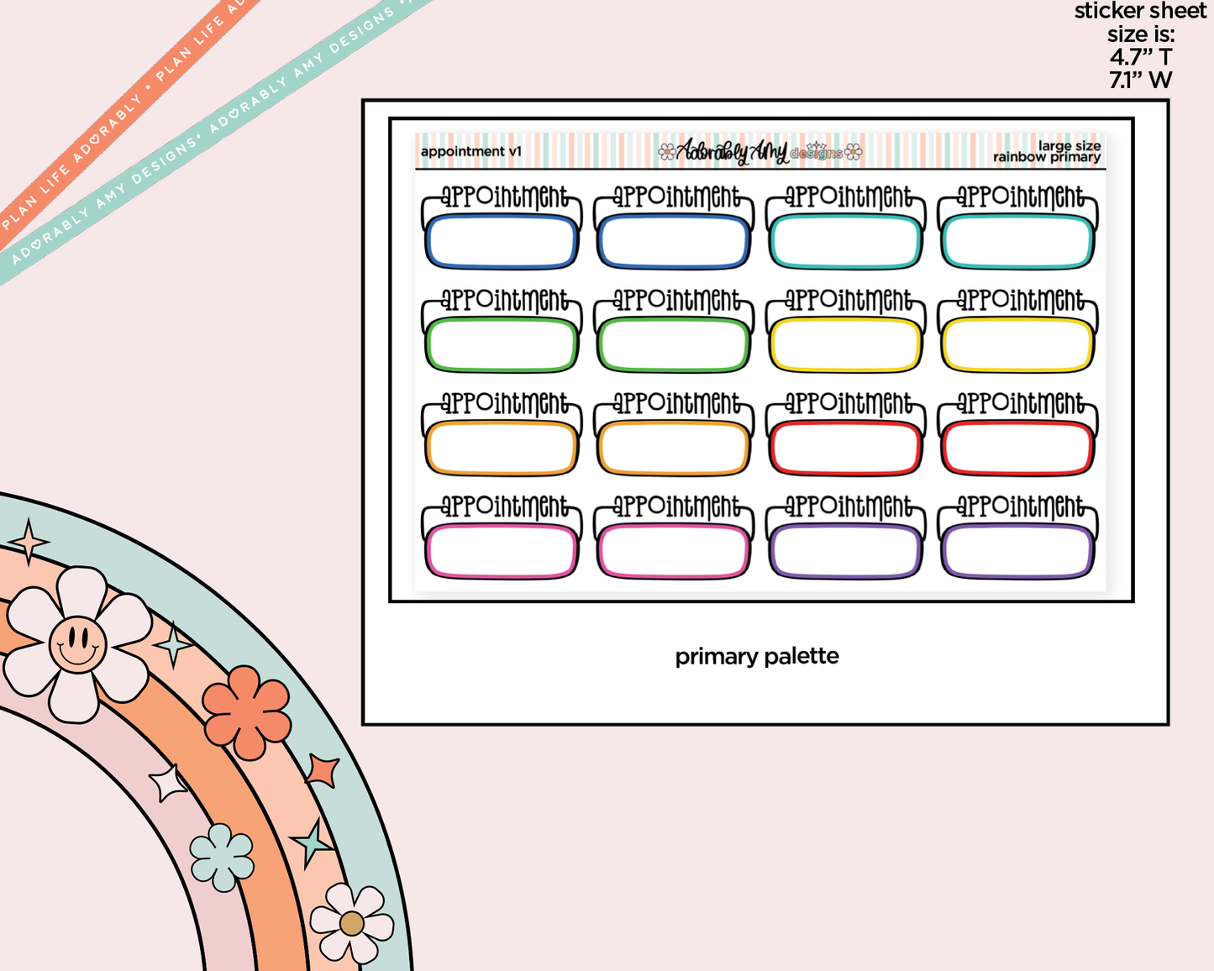Pick the first green appointment sticker

click(502, 331)
